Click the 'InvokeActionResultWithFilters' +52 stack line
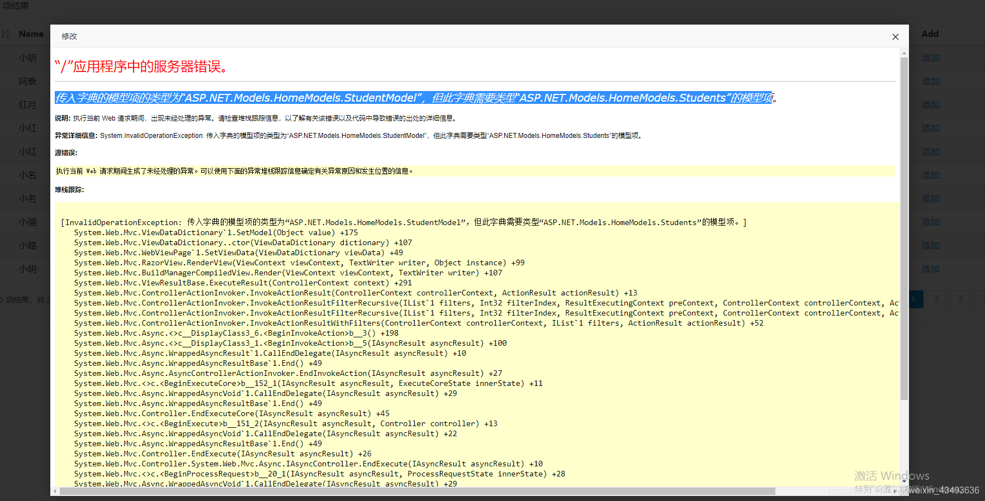 [419, 323]
